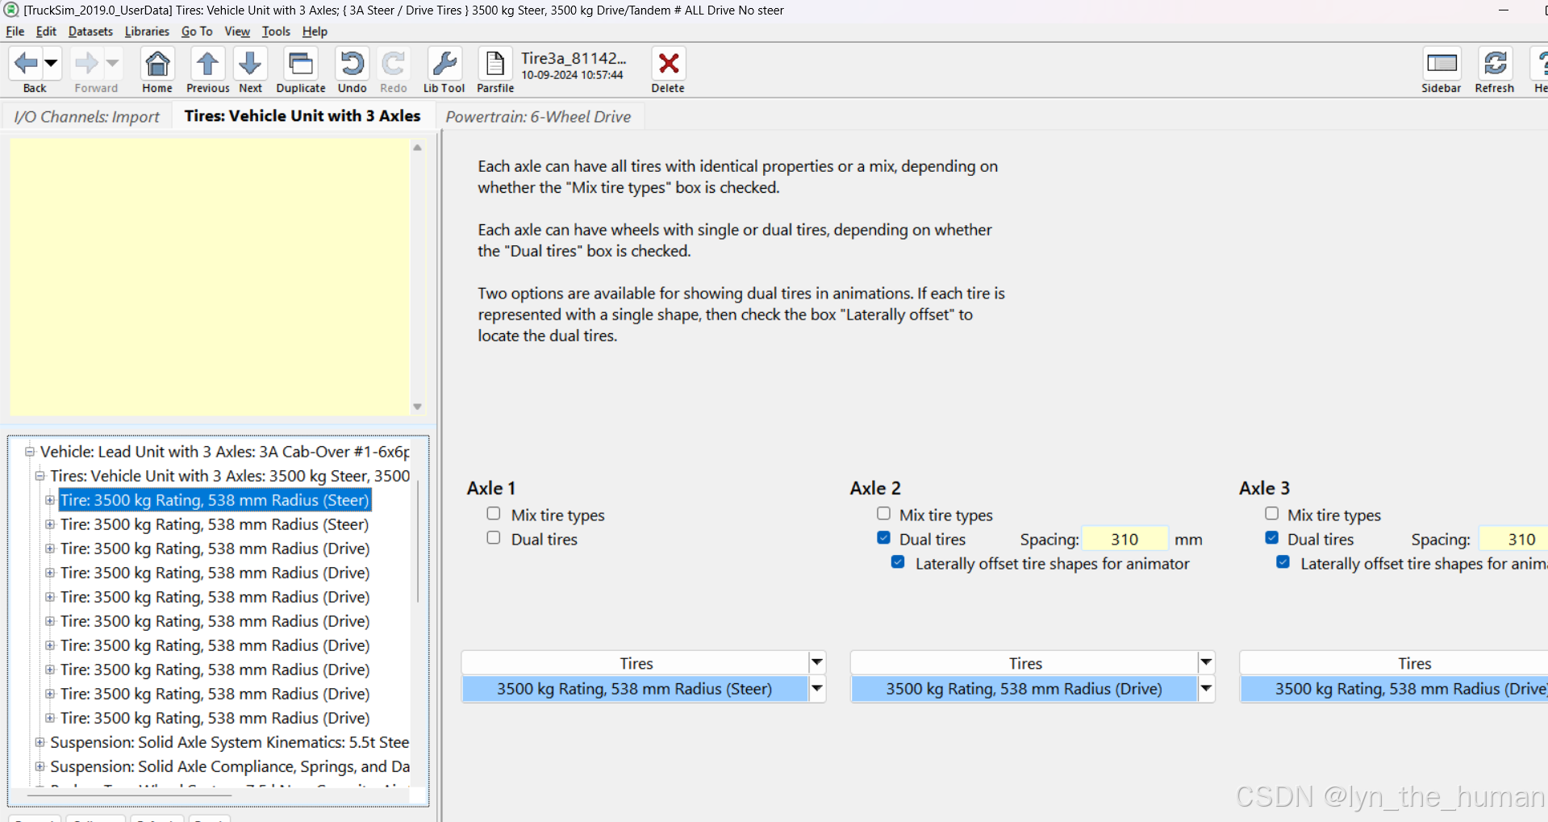Toggle Axle 2 Laterally offset tire shapes checkbox

click(x=898, y=562)
